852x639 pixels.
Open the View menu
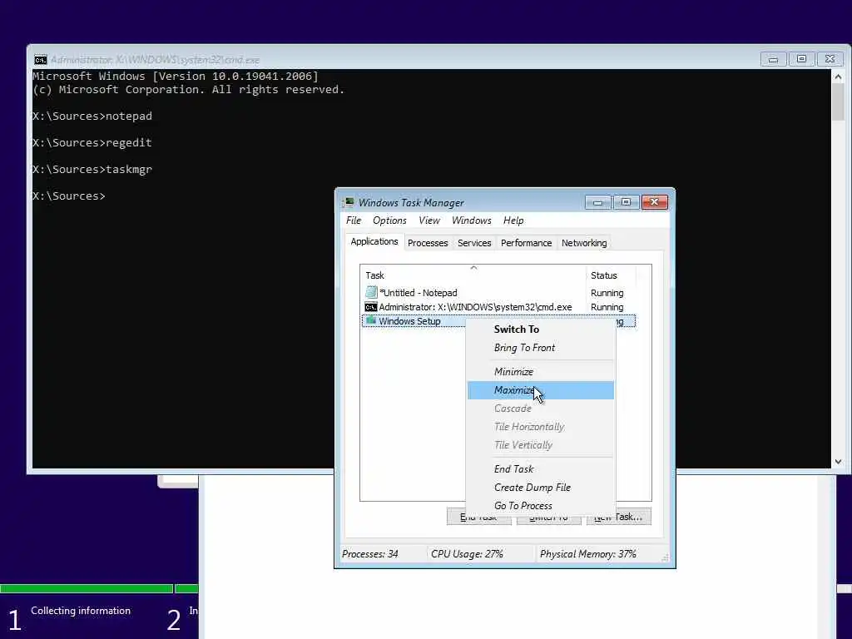[429, 220]
